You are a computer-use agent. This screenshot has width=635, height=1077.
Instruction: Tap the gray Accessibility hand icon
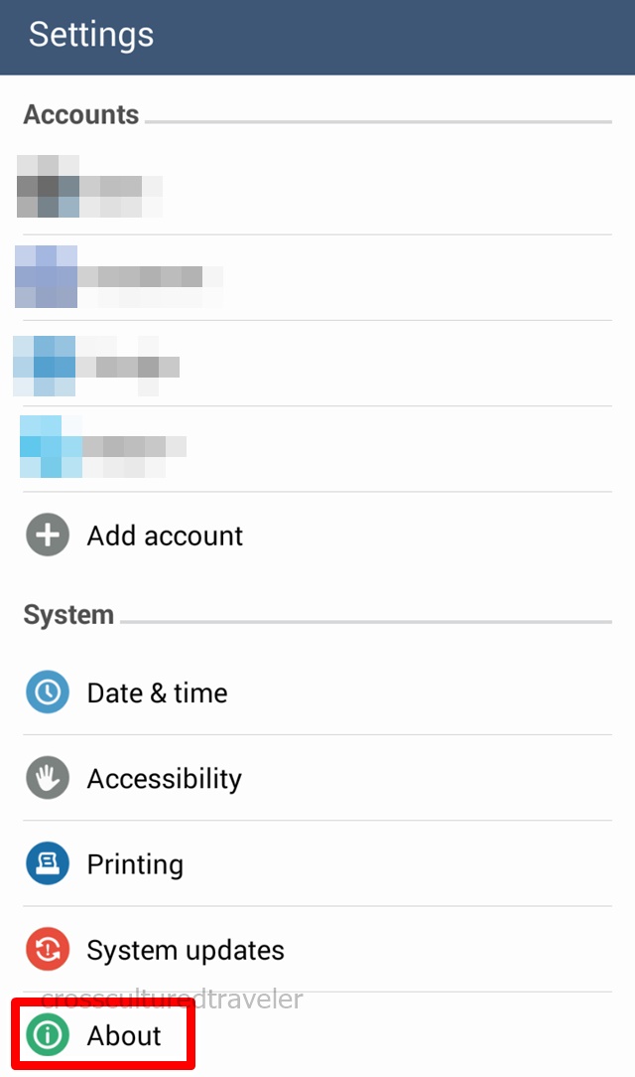pyautogui.click(x=47, y=778)
